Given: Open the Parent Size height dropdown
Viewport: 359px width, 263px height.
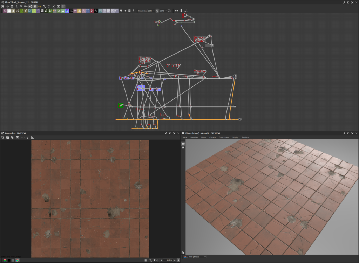Looking at the screenshot, I should coord(163,11).
